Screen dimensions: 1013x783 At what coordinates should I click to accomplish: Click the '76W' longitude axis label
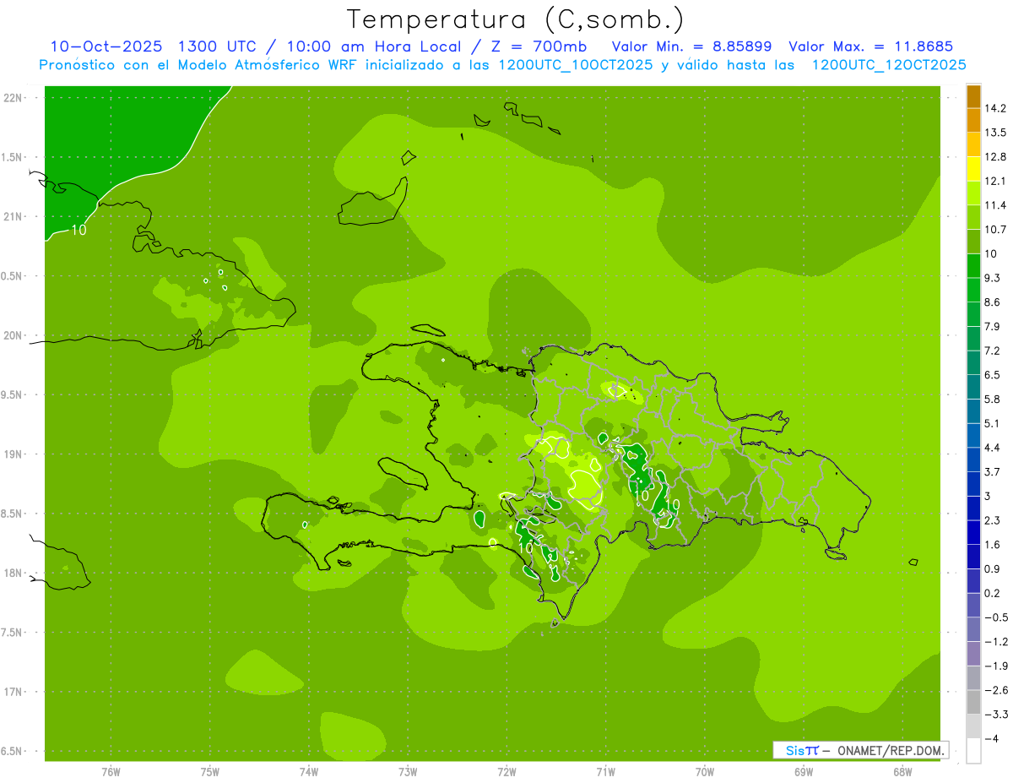pos(111,771)
